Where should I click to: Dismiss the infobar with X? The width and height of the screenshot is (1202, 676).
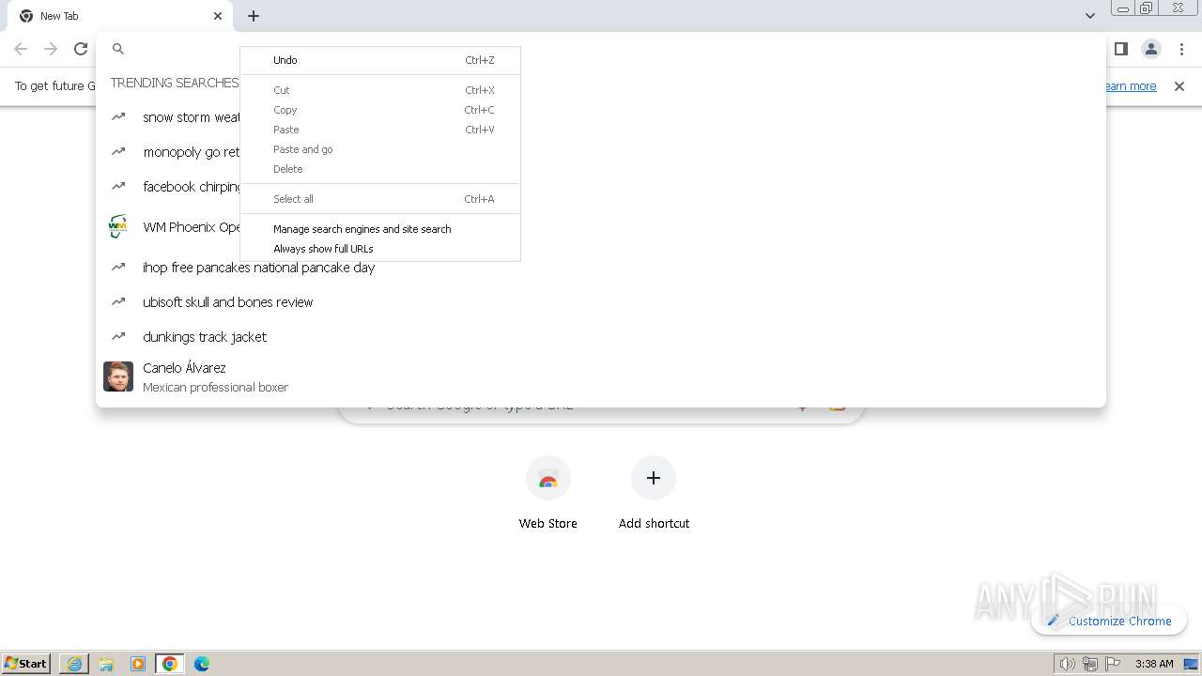click(1179, 86)
